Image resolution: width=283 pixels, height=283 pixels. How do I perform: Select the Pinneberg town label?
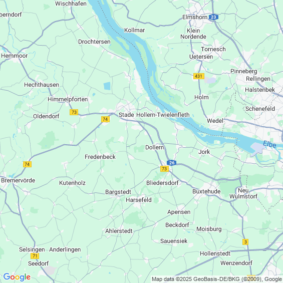tap(244, 71)
